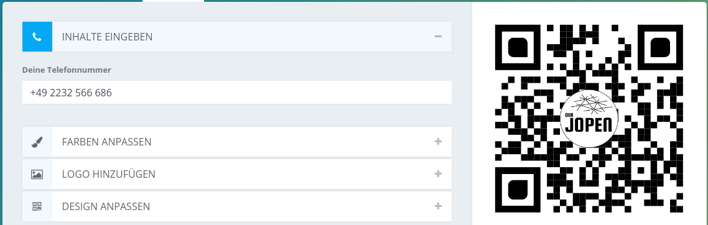Select the white active tab at top

pyautogui.click(x=174, y=1)
